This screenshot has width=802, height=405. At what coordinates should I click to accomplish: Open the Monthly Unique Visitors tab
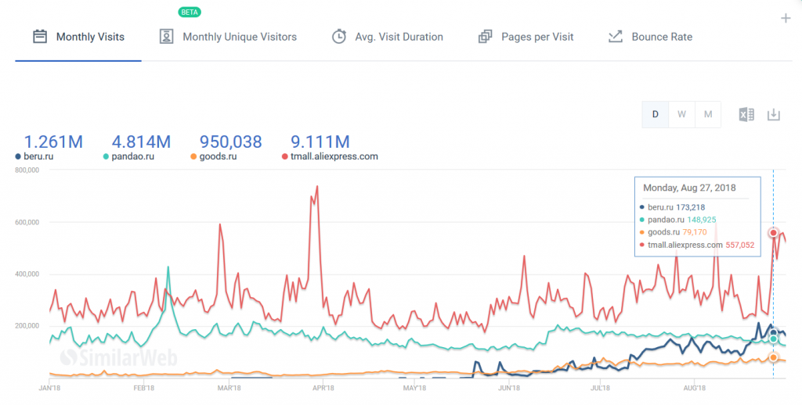[x=239, y=37]
